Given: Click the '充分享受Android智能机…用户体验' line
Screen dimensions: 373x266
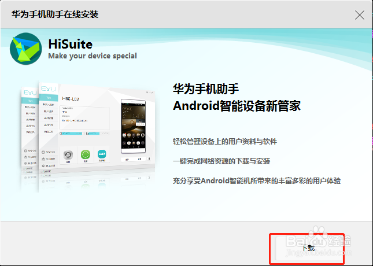Looking at the screenshot, I should [x=257, y=181].
